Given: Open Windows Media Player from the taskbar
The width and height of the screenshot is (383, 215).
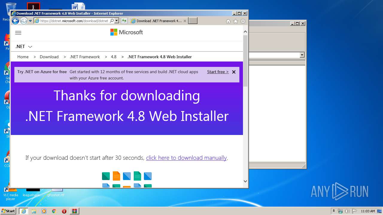Looking at the screenshot, I should coord(44,211).
